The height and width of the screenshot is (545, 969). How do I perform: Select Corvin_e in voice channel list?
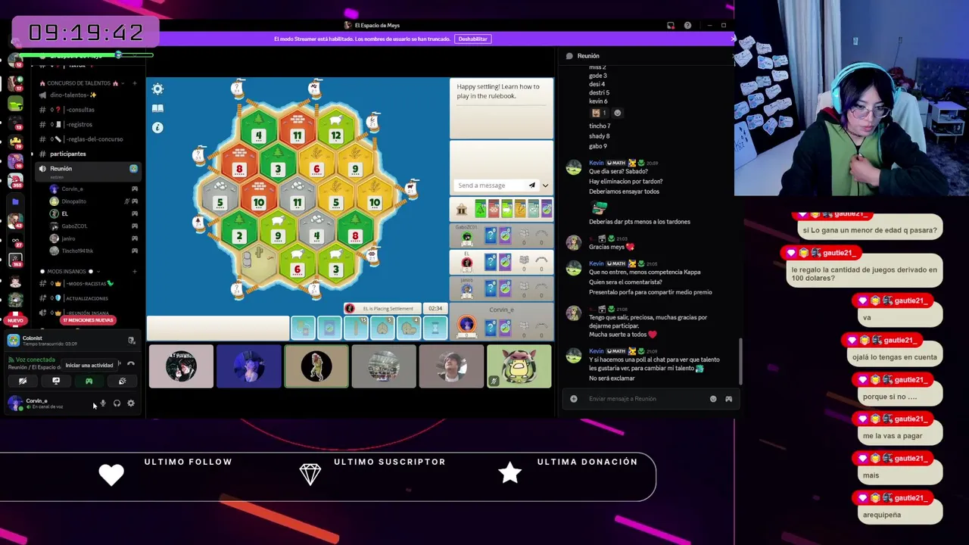73,188
